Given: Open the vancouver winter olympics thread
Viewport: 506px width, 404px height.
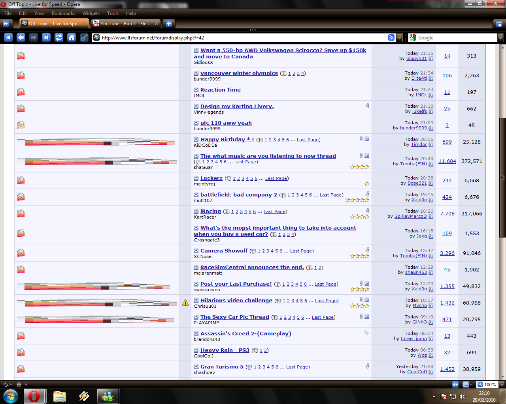Looking at the screenshot, I should 239,73.
